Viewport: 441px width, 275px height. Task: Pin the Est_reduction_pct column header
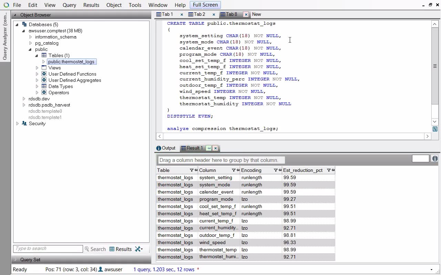333,170
